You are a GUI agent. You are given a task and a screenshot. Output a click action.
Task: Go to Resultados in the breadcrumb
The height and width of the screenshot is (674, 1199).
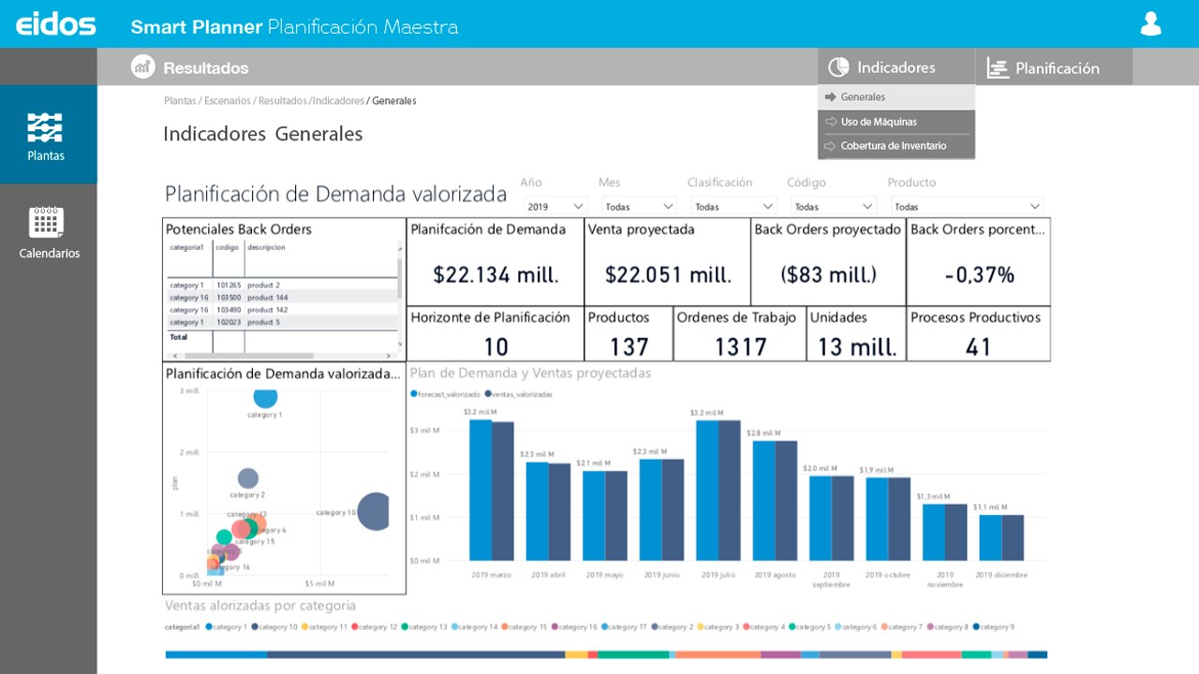(283, 101)
